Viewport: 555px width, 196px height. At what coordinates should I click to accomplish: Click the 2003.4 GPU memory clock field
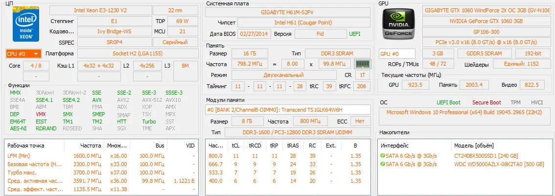(475, 85)
